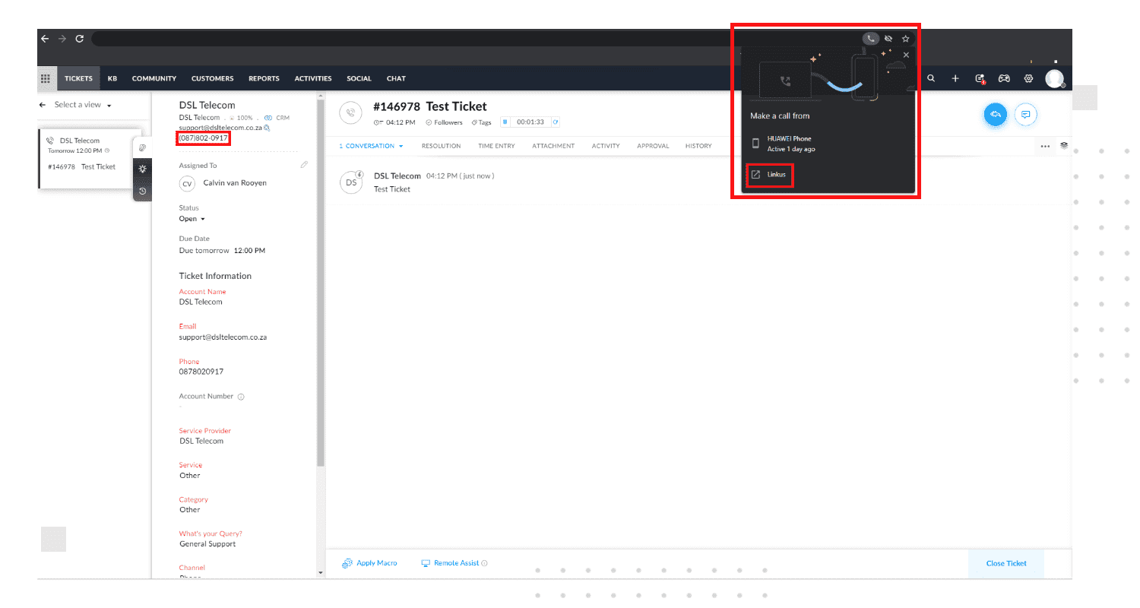Click the history clock side icon
Viewport: 1140px width, 608px height.
pyautogui.click(x=142, y=191)
